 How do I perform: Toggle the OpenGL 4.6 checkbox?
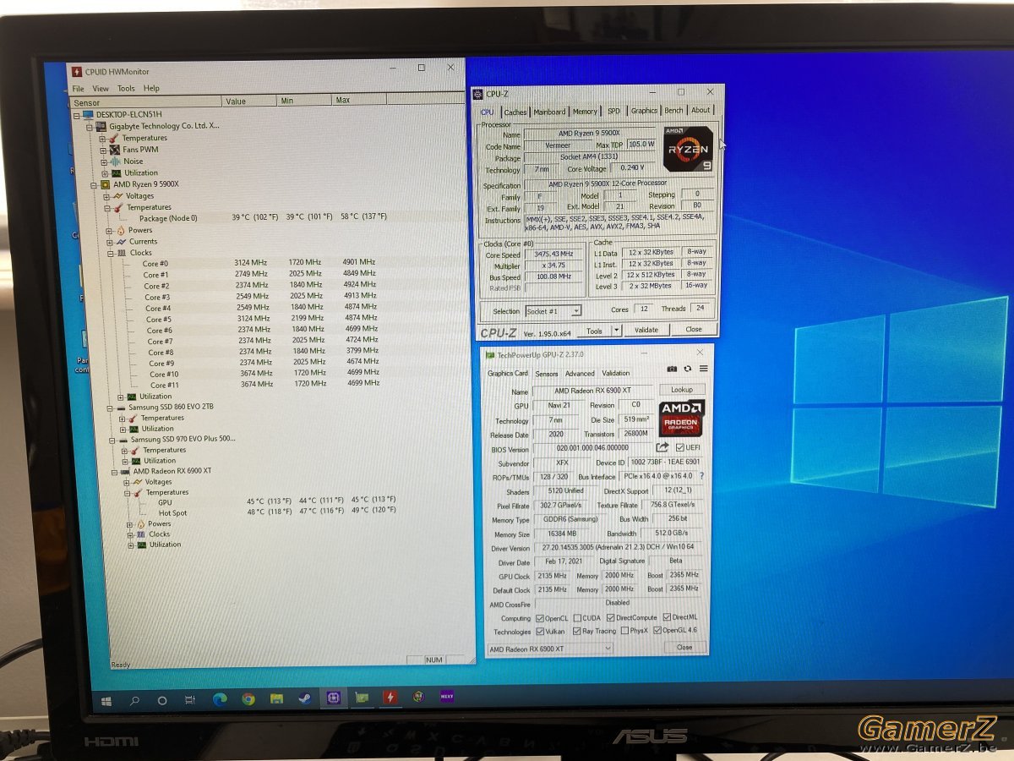657,631
